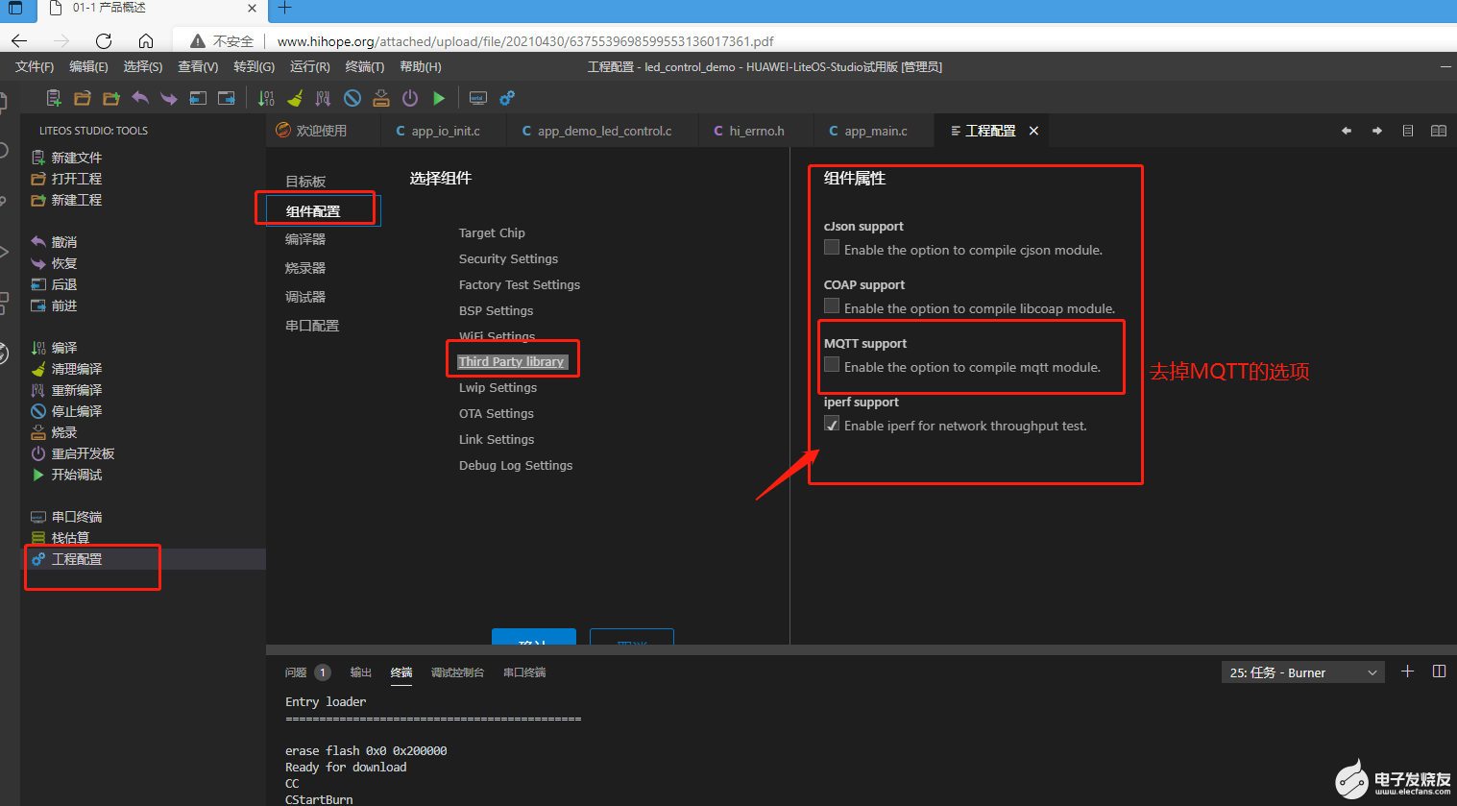1457x806 pixels.
Task: Select the 调试器 configuration section
Action: 305,297
